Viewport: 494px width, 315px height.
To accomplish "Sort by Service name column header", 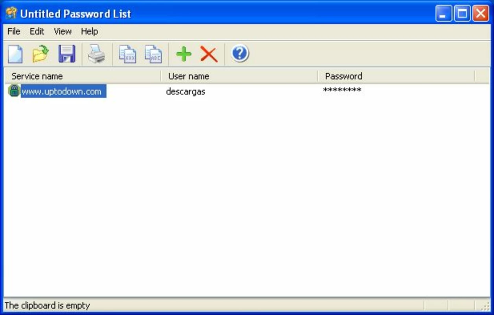I will (x=82, y=76).
